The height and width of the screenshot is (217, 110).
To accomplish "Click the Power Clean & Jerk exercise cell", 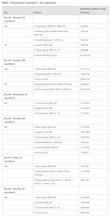I will (x=55, y=182).
